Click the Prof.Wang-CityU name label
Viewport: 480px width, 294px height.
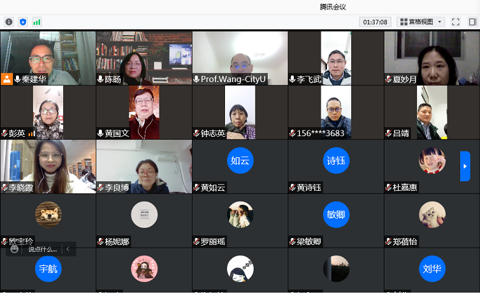(x=233, y=79)
